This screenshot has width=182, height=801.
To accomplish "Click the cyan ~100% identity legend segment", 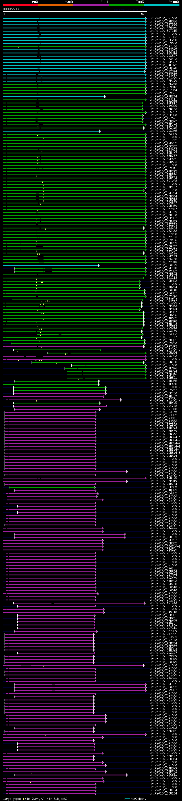I will click(162, 5).
